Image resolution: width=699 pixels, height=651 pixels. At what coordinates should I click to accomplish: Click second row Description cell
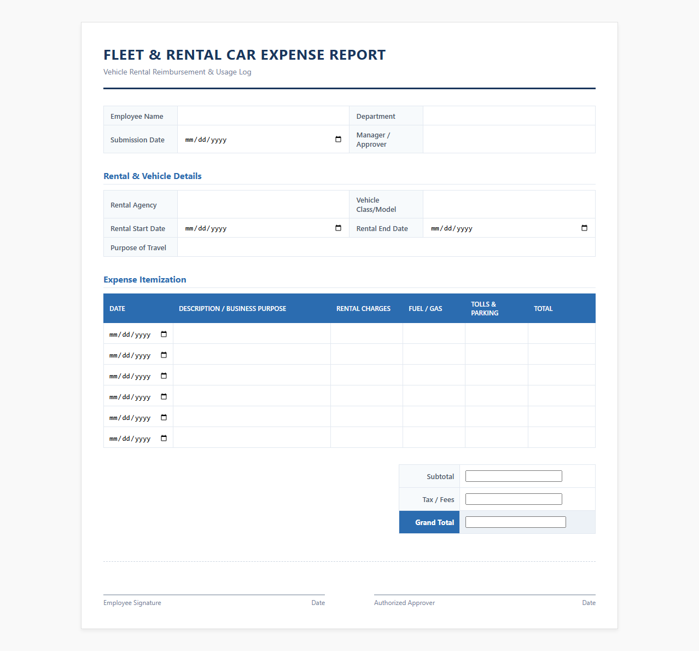coord(252,354)
